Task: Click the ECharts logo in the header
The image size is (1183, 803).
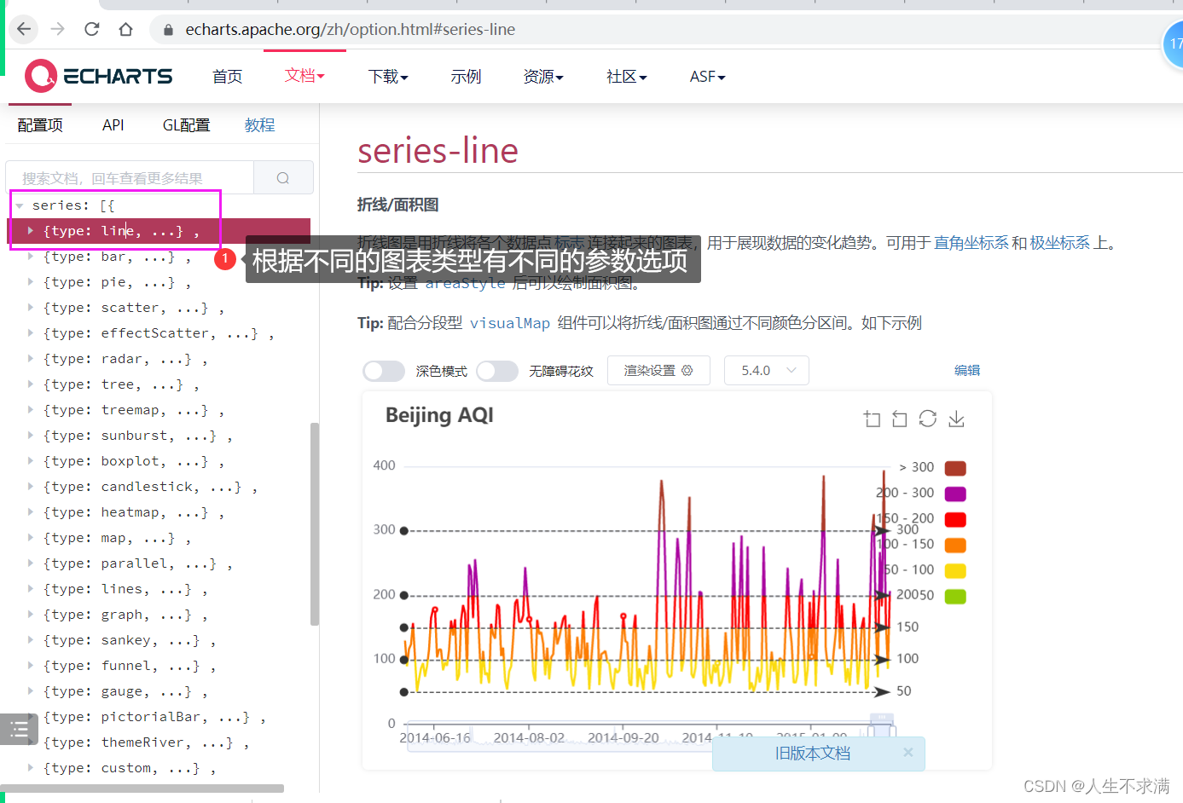Action: pyautogui.click(x=97, y=76)
